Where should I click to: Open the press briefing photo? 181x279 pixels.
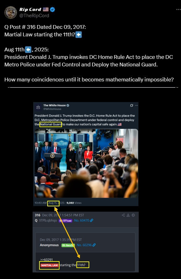[86, 163]
